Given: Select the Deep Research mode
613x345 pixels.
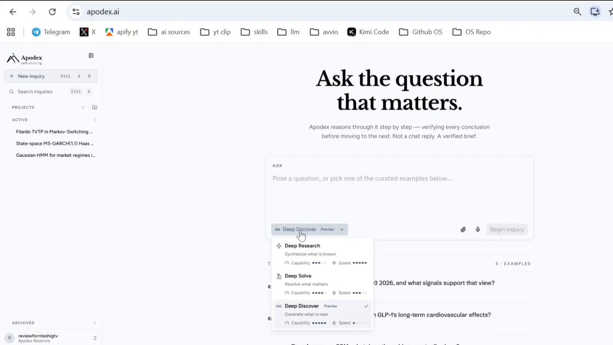Looking at the screenshot, I should 322,255.
